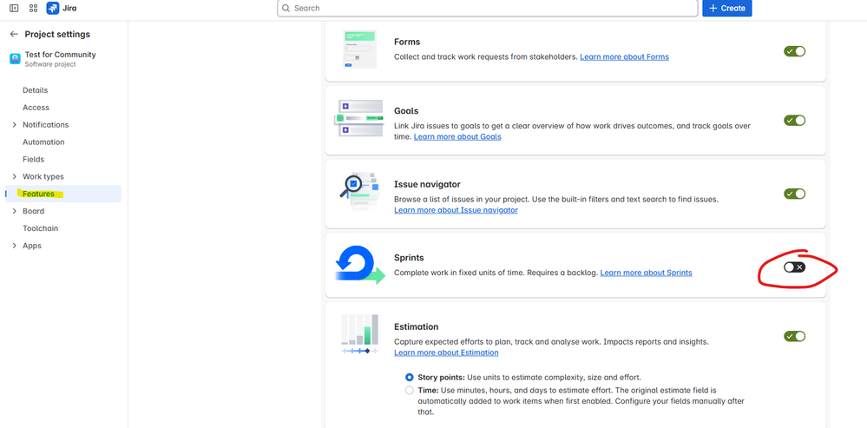Click the Forms feature title
This screenshot has height=428, width=867.
click(407, 42)
